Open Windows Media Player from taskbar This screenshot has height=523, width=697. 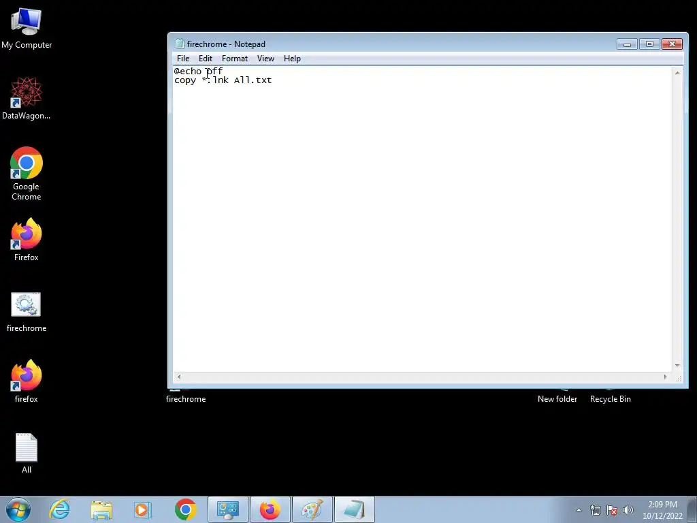coord(143,509)
